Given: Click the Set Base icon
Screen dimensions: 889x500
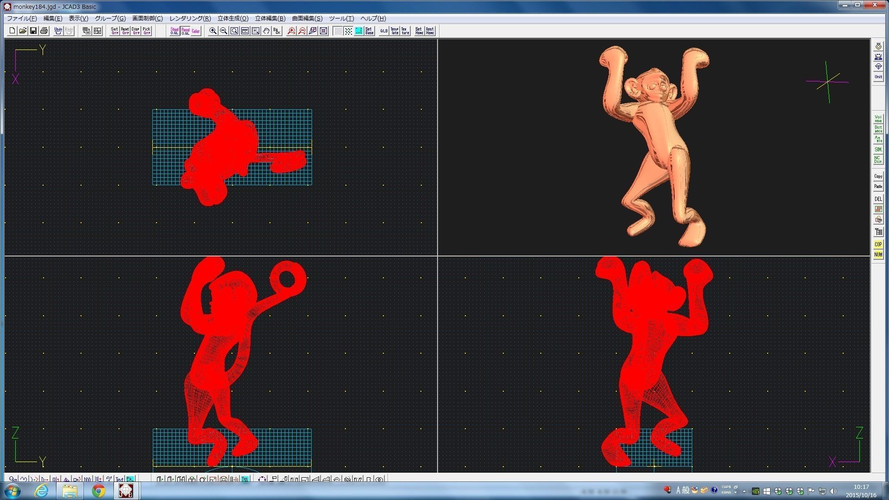Looking at the screenshot, I should tap(369, 31).
